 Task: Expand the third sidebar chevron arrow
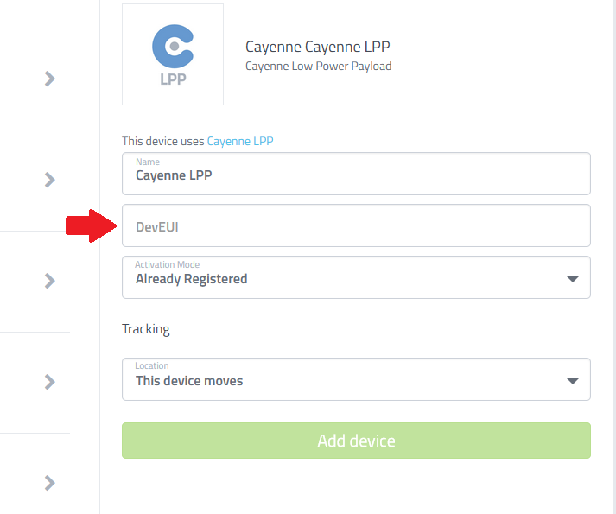pyautogui.click(x=50, y=281)
